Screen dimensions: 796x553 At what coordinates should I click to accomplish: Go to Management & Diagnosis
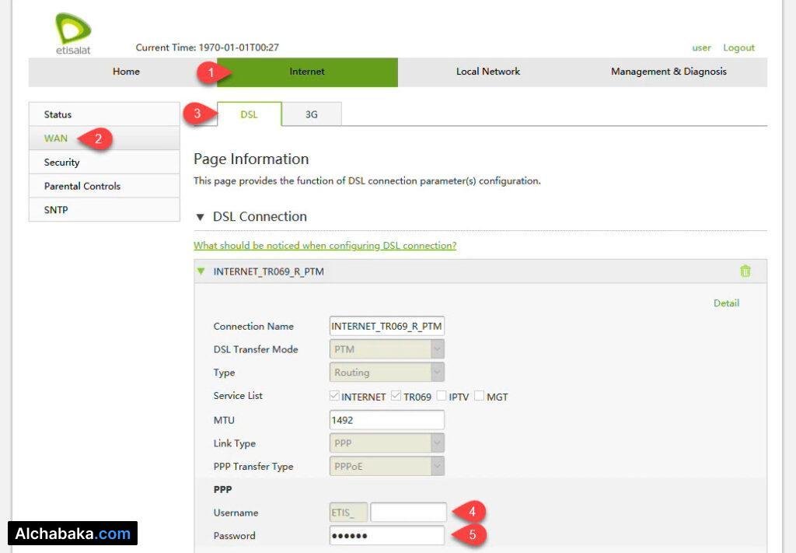669,71
